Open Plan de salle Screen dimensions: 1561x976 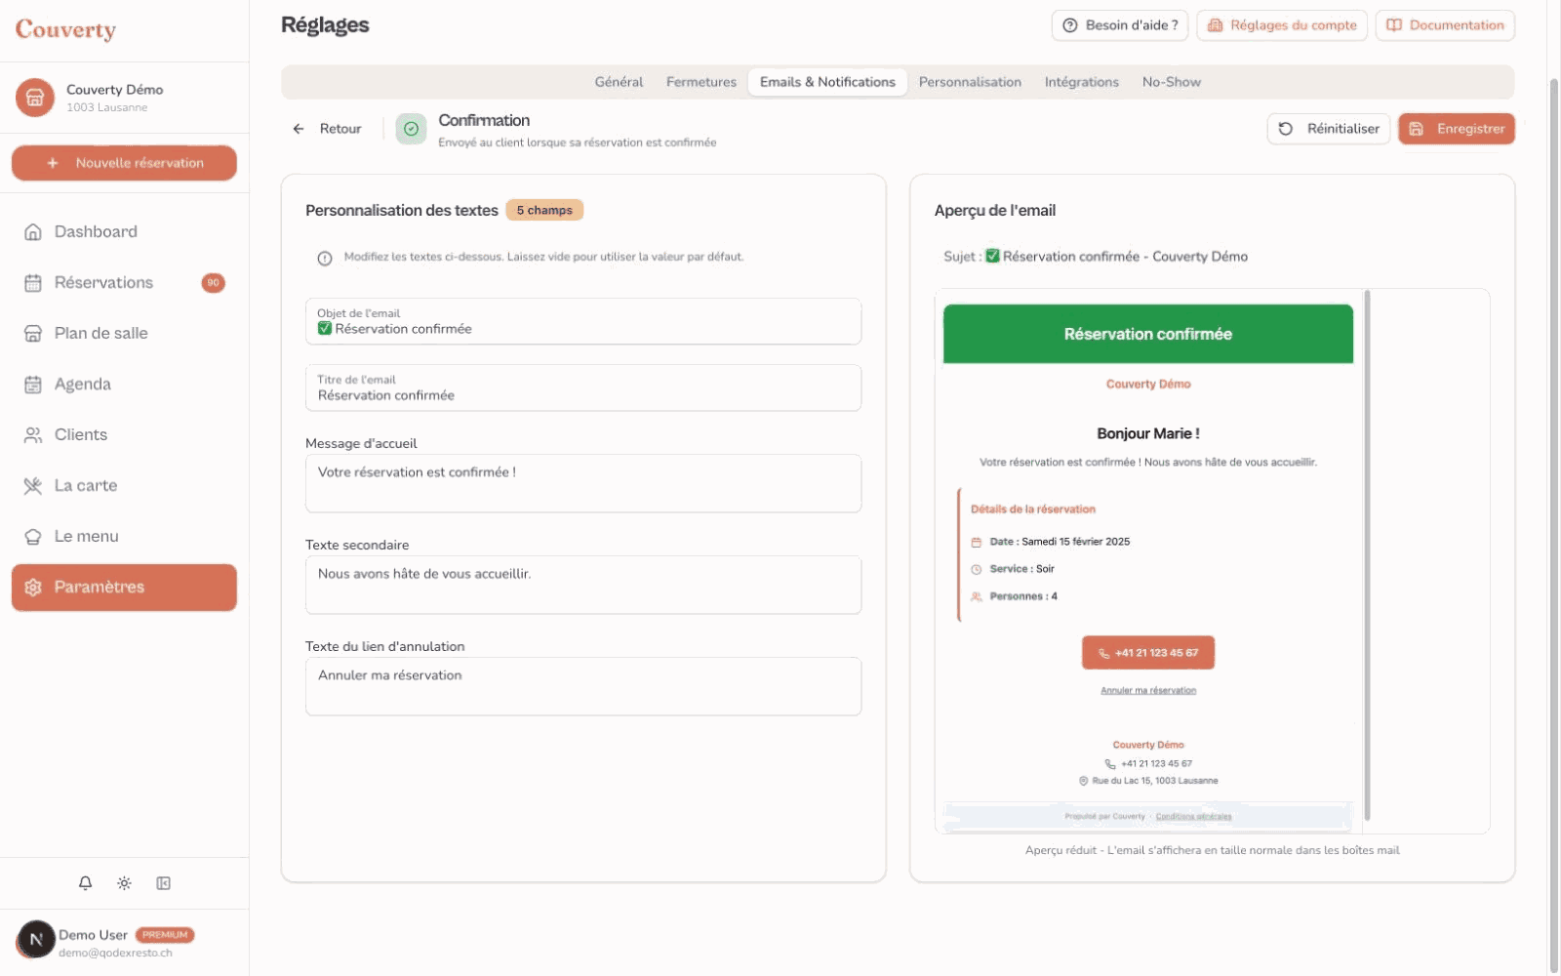click(x=124, y=334)
